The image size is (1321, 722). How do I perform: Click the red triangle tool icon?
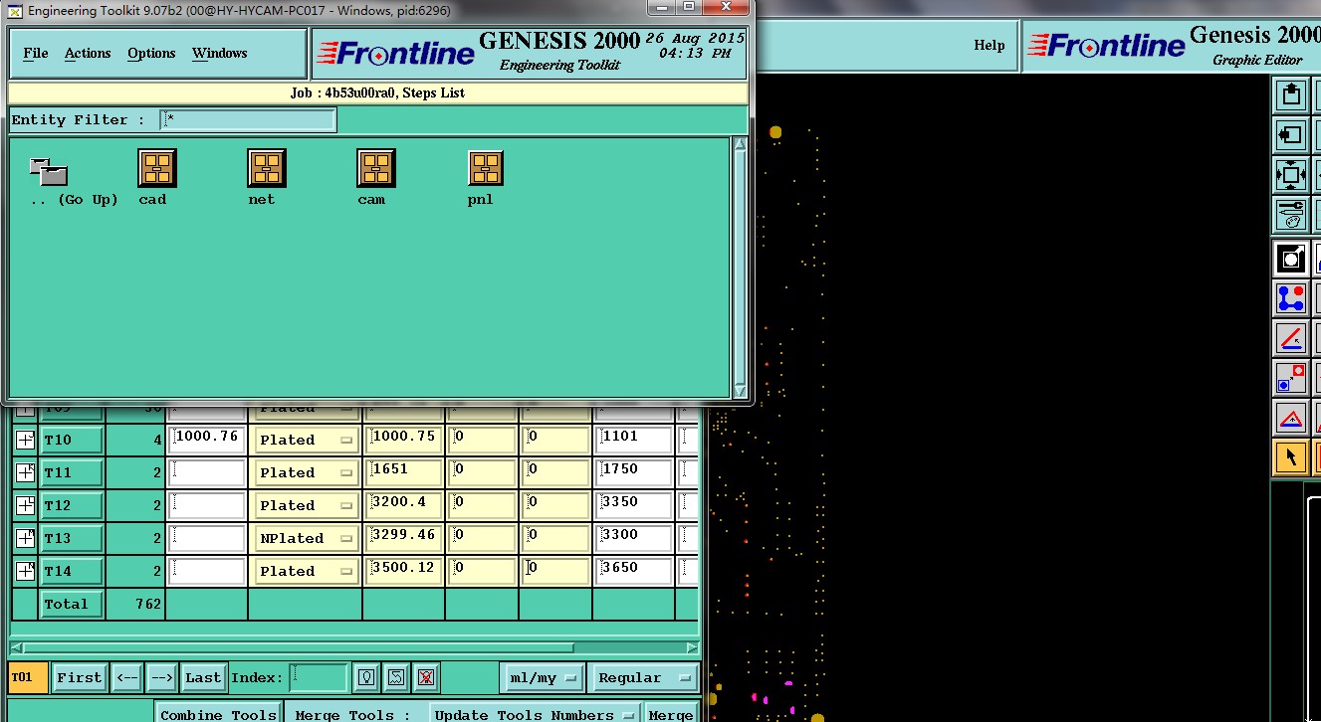click(1291, 418)
